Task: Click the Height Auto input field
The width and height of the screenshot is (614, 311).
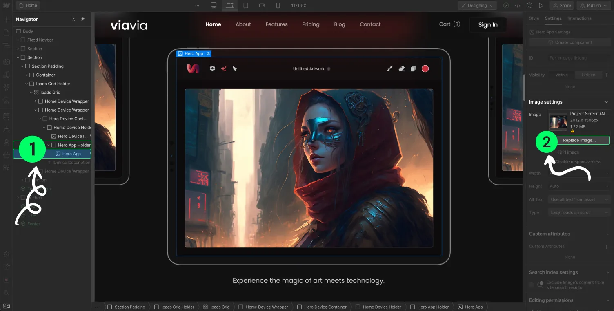Action: point(579,186)
